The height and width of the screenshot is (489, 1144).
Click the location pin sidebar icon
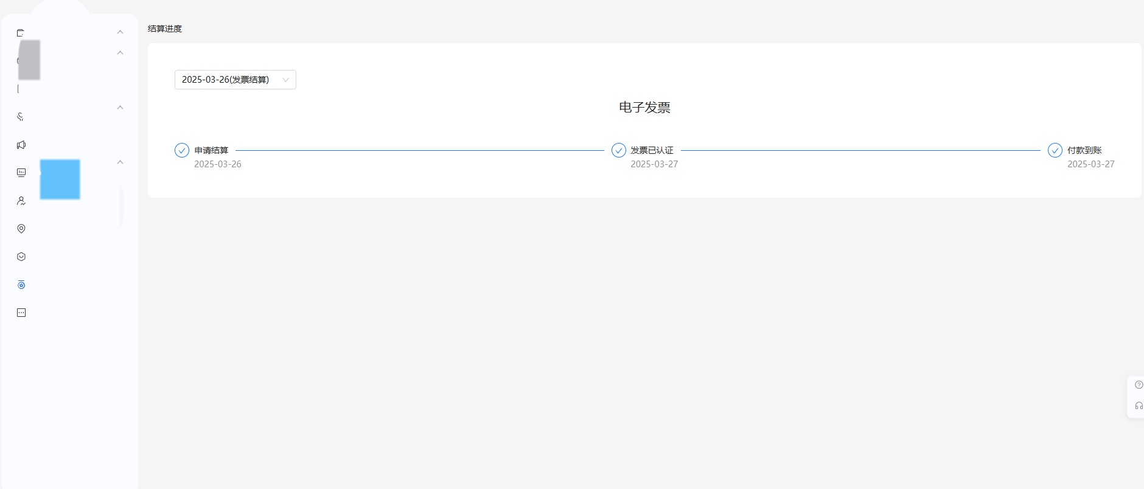(x=21, y=229)
